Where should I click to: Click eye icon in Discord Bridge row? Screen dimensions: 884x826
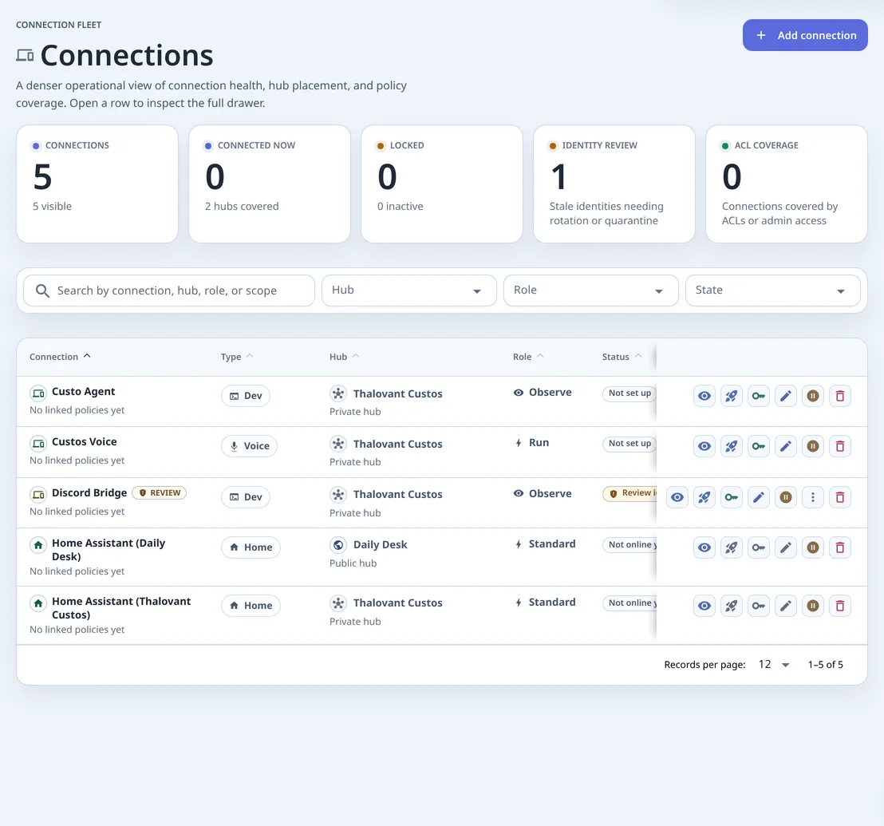[677, 497]
